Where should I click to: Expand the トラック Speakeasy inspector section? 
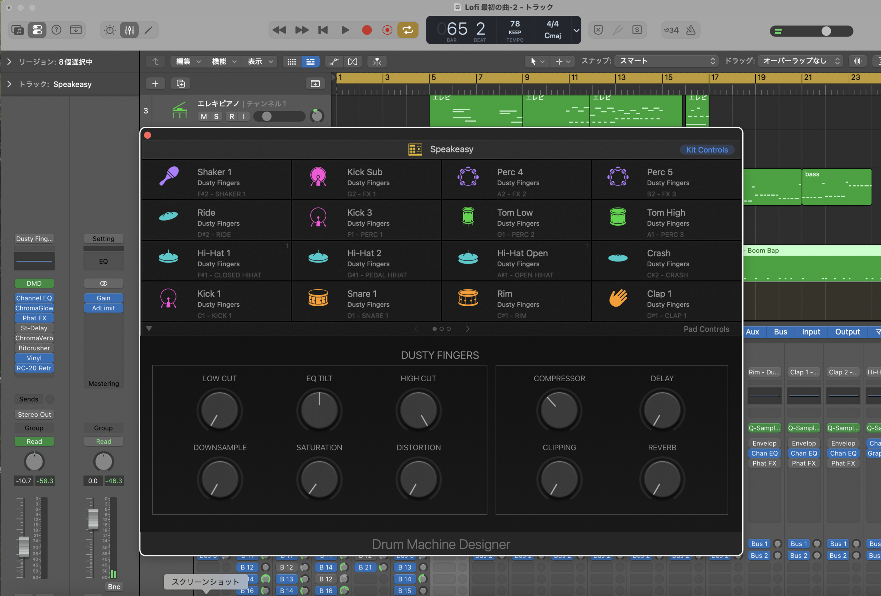coord(9,84)
